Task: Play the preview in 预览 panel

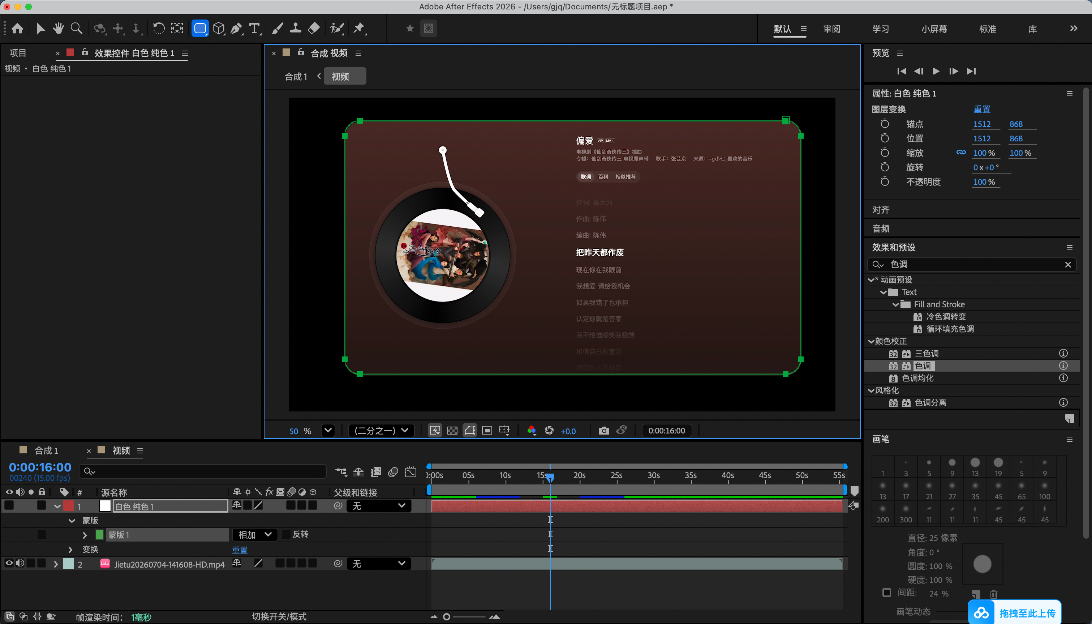Action: (x=936, y=71)
